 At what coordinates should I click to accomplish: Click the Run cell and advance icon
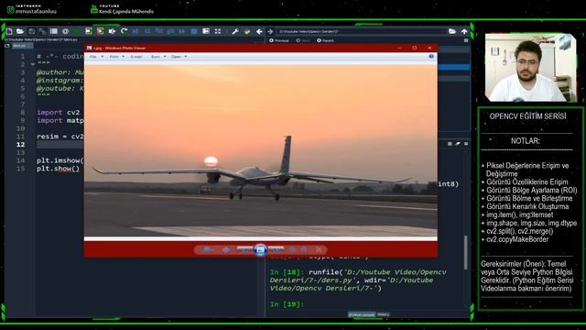pos(100,32)
